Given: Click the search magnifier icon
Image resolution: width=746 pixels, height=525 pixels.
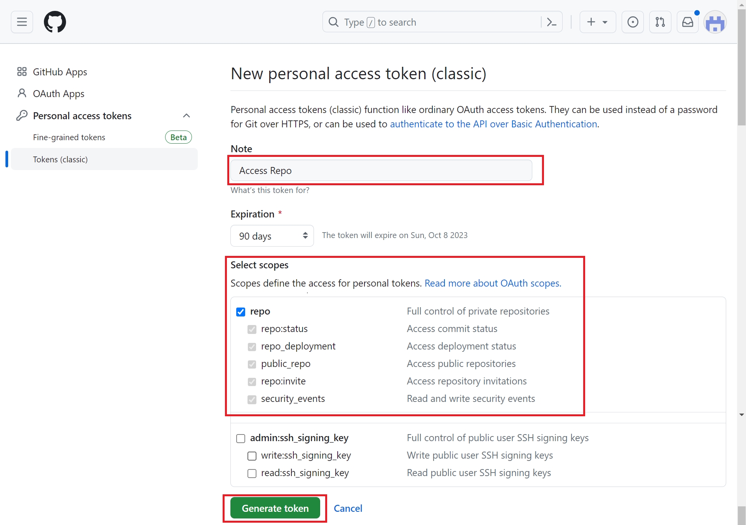Looking at the screenshot, I should pyautogui.click(x=333, y=22).
